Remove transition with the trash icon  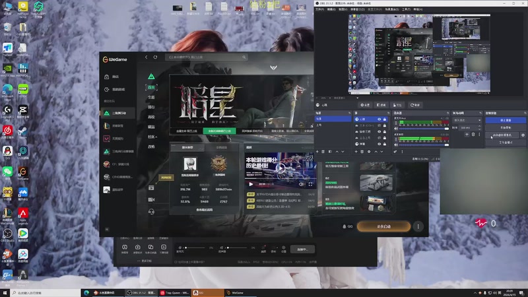pos(473,135)
